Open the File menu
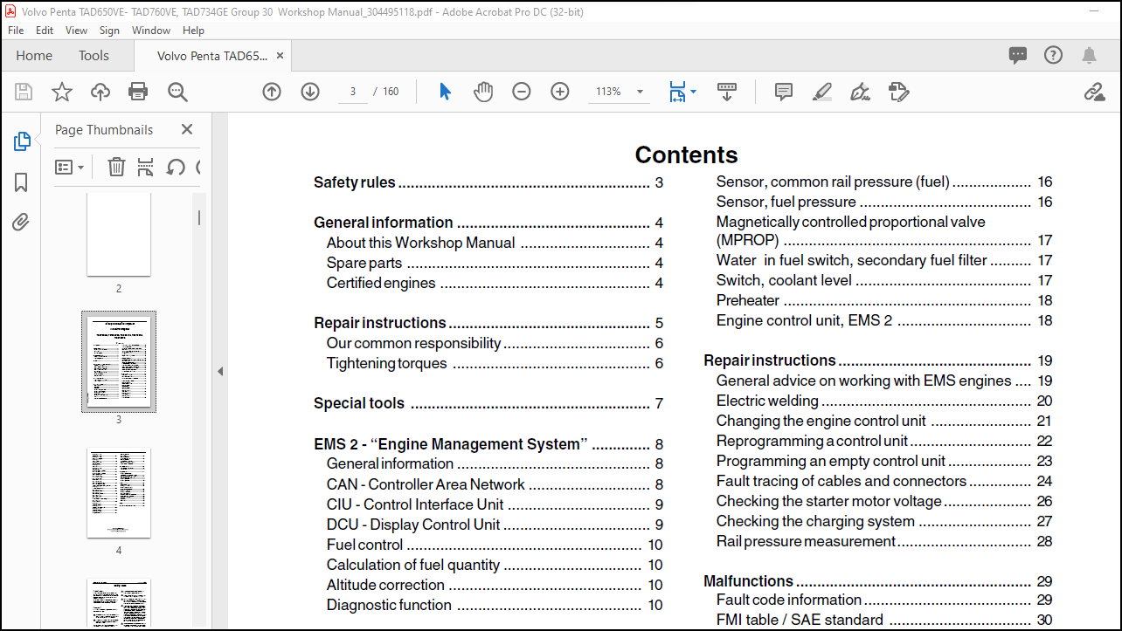This screenshot has width=1122, height=631. 16,30
